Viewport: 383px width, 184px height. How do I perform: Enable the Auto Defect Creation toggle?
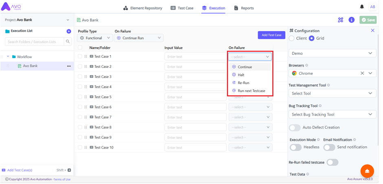pyautogui.click(x=295, y=128)
